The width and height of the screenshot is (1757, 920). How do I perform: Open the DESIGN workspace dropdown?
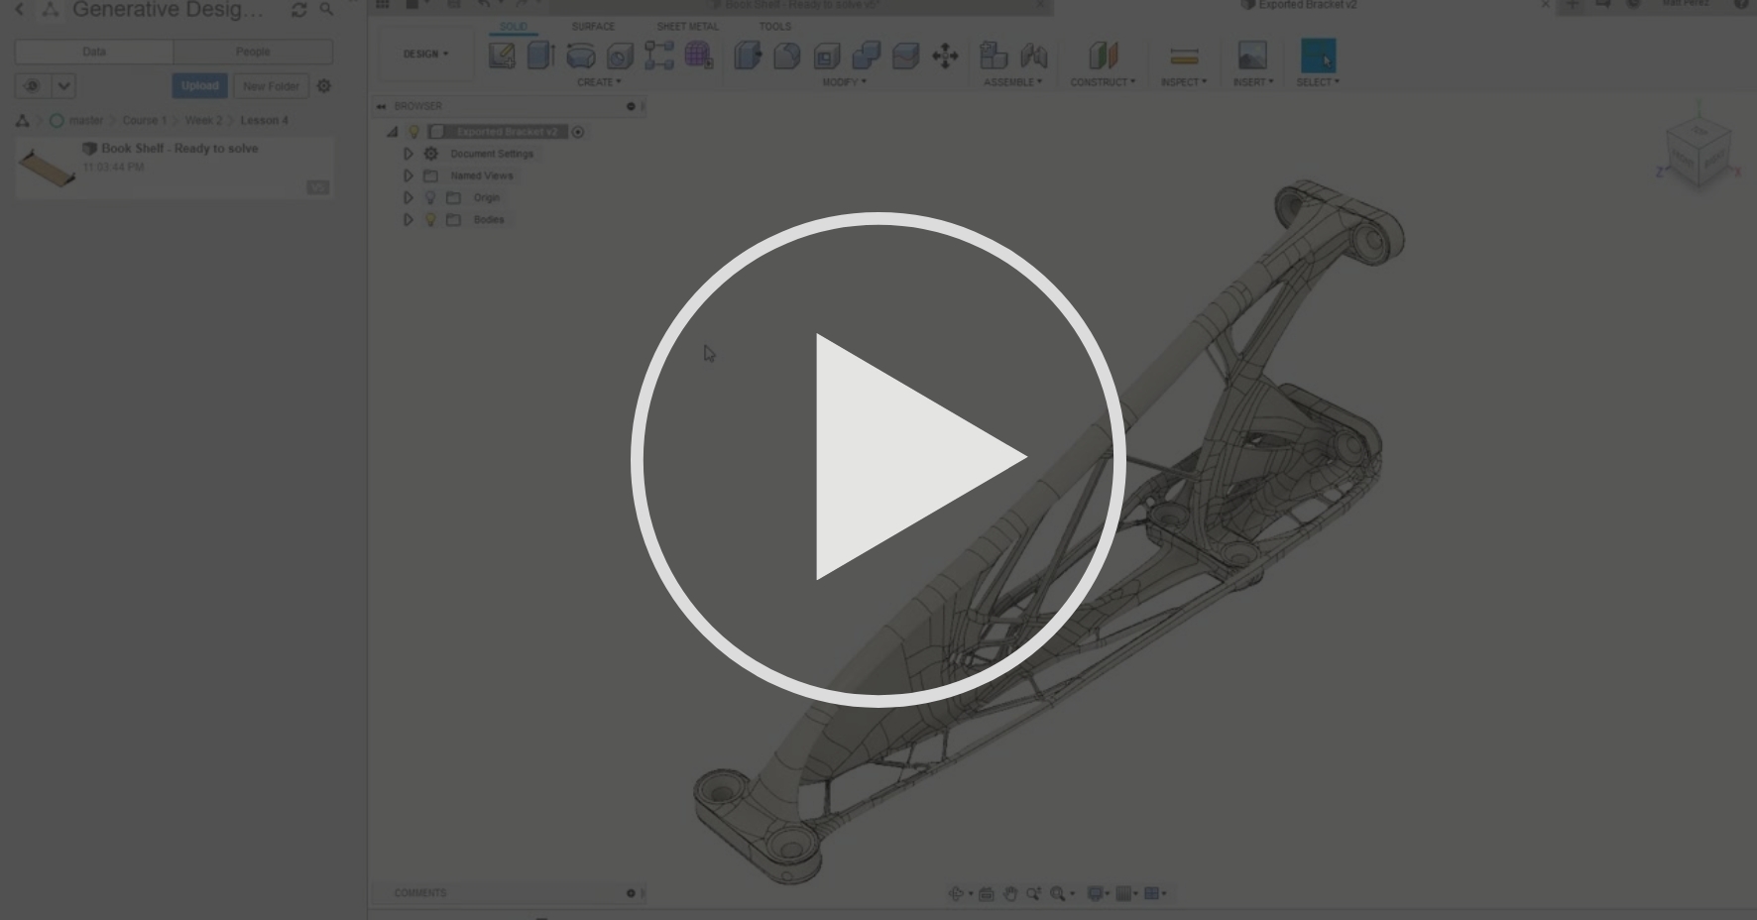[425, 54]
